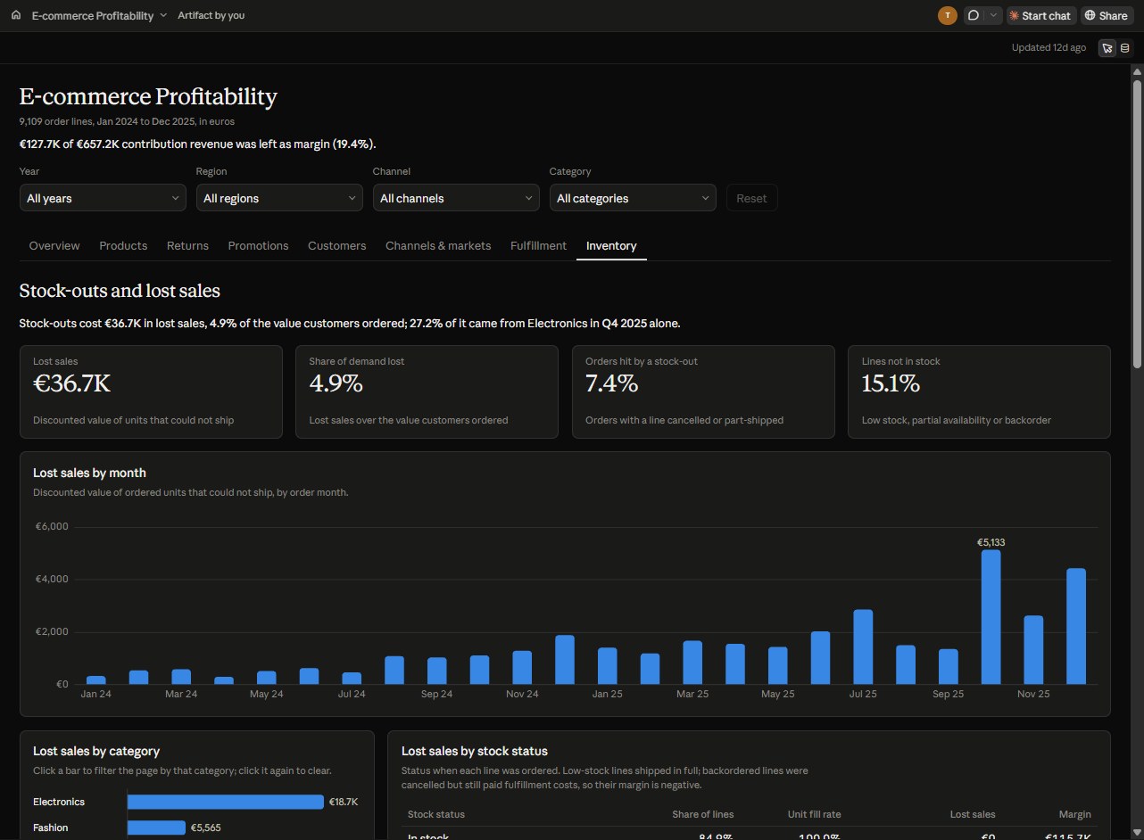The image size is (1144, 840).
Task: Open the database data view icon
Action: (x=1124, y=48)
